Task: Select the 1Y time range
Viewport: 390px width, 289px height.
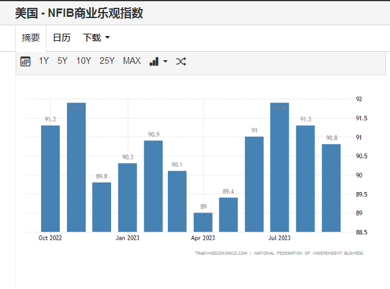Action: coord(44,61)
